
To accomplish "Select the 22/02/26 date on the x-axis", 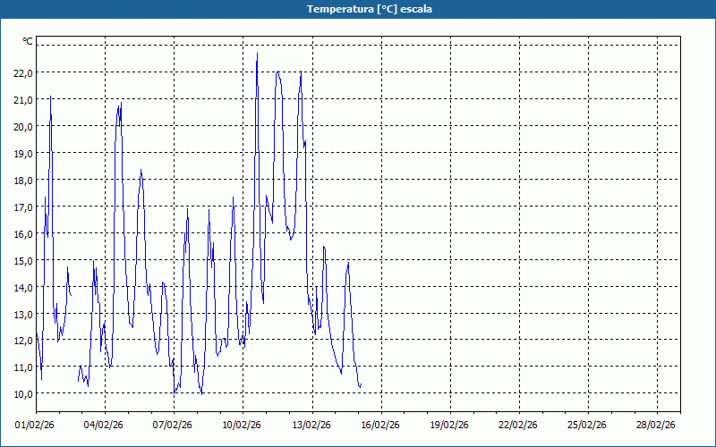I will click(x=518, y=425).
